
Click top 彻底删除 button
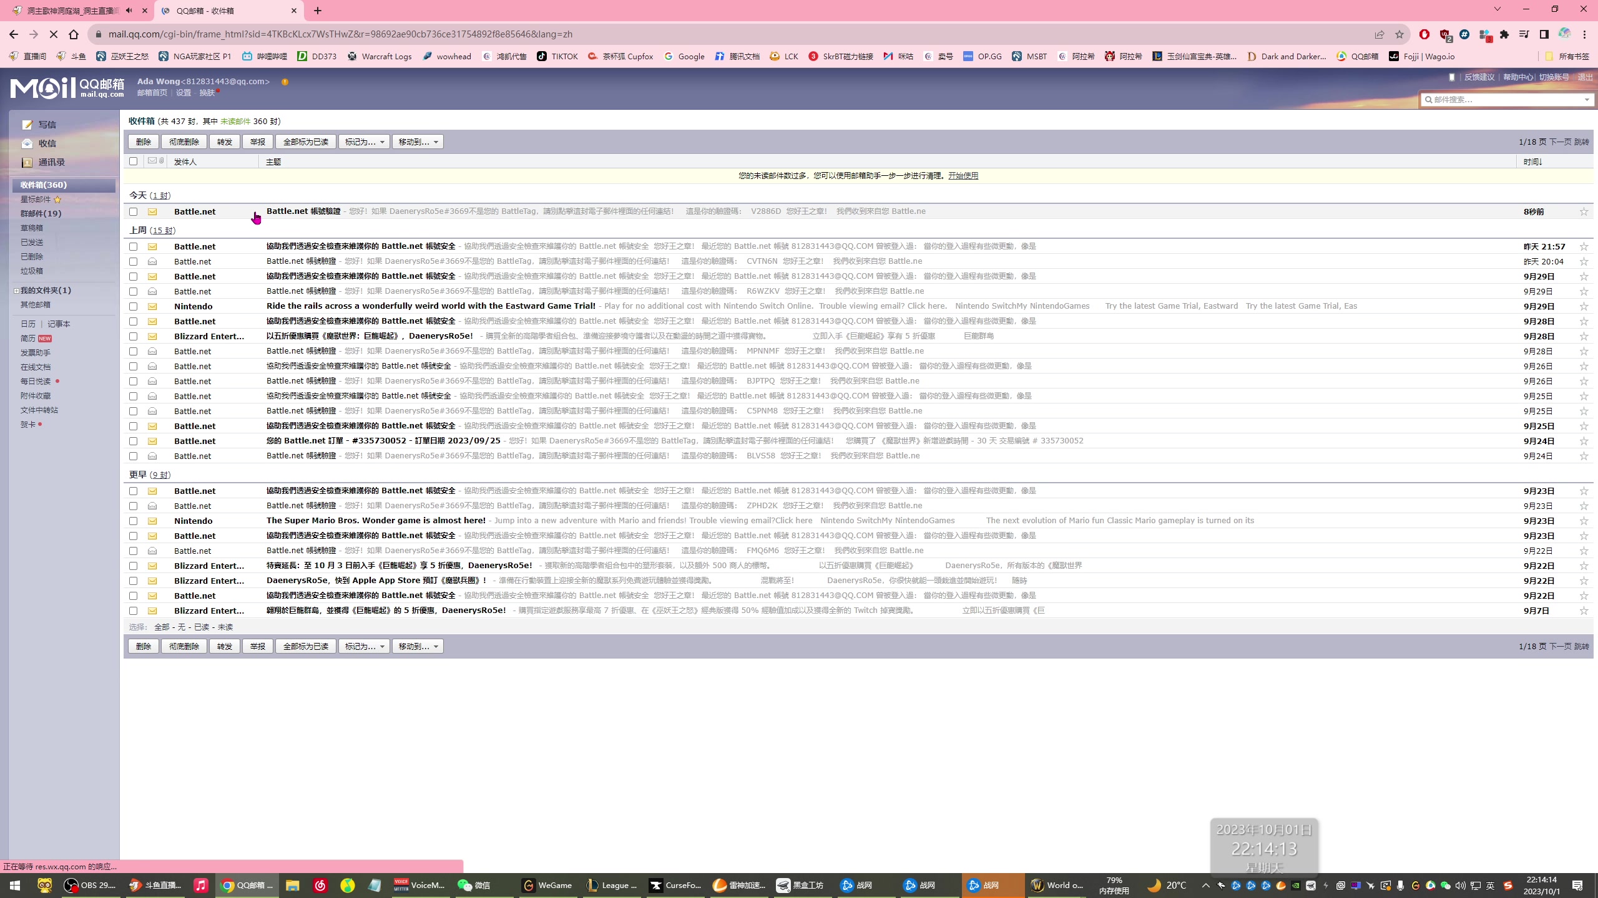(x=184, y=142)
